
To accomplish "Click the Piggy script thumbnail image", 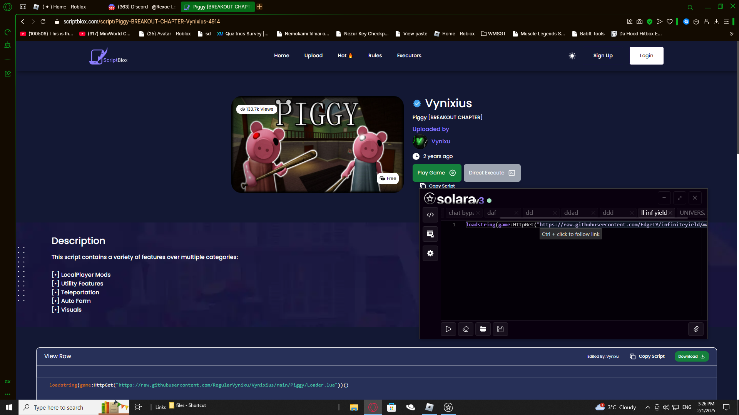I will [x=317, y=144].
